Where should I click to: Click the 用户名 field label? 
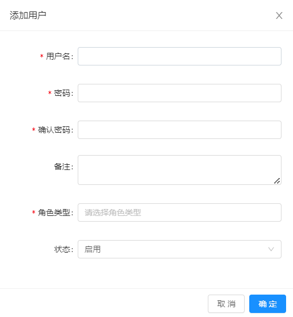[59, 56]
